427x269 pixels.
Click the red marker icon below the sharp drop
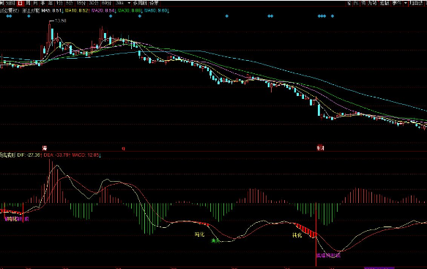[320, 148]
